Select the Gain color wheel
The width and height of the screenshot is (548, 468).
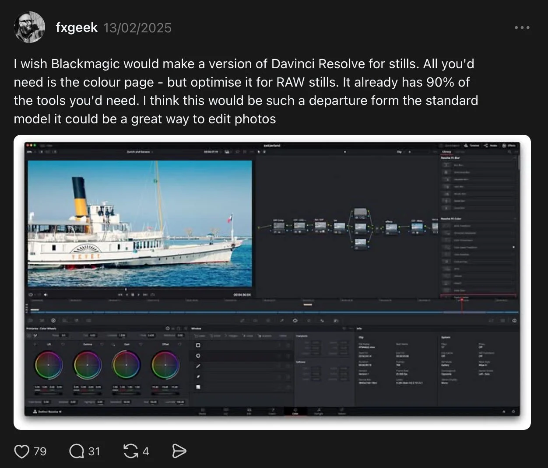point(126,365)
